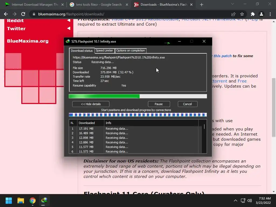Open the Twitter sidebar link

[16, 29]
